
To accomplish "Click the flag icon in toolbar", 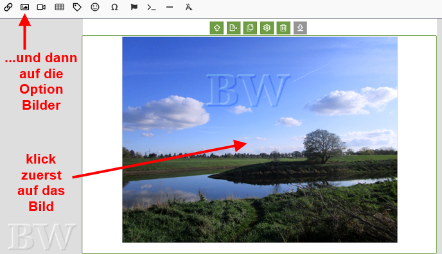I will [x=134, y=7].
